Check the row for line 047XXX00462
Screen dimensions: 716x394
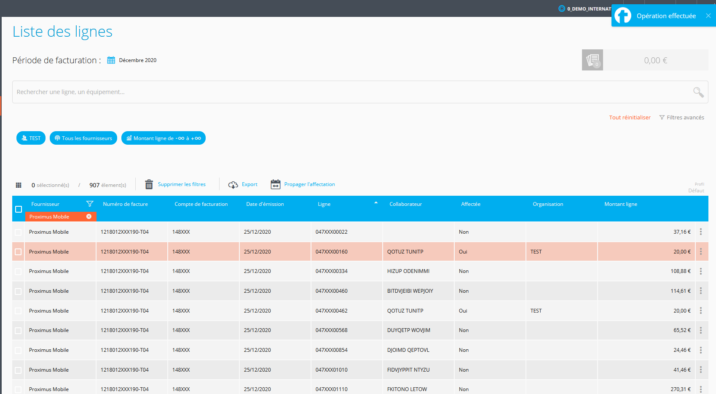[x=18, y=311]
